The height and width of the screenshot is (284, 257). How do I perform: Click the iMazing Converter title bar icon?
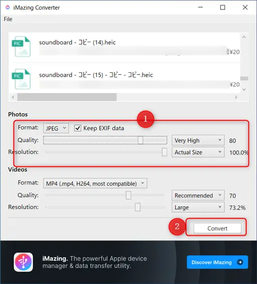8,8
